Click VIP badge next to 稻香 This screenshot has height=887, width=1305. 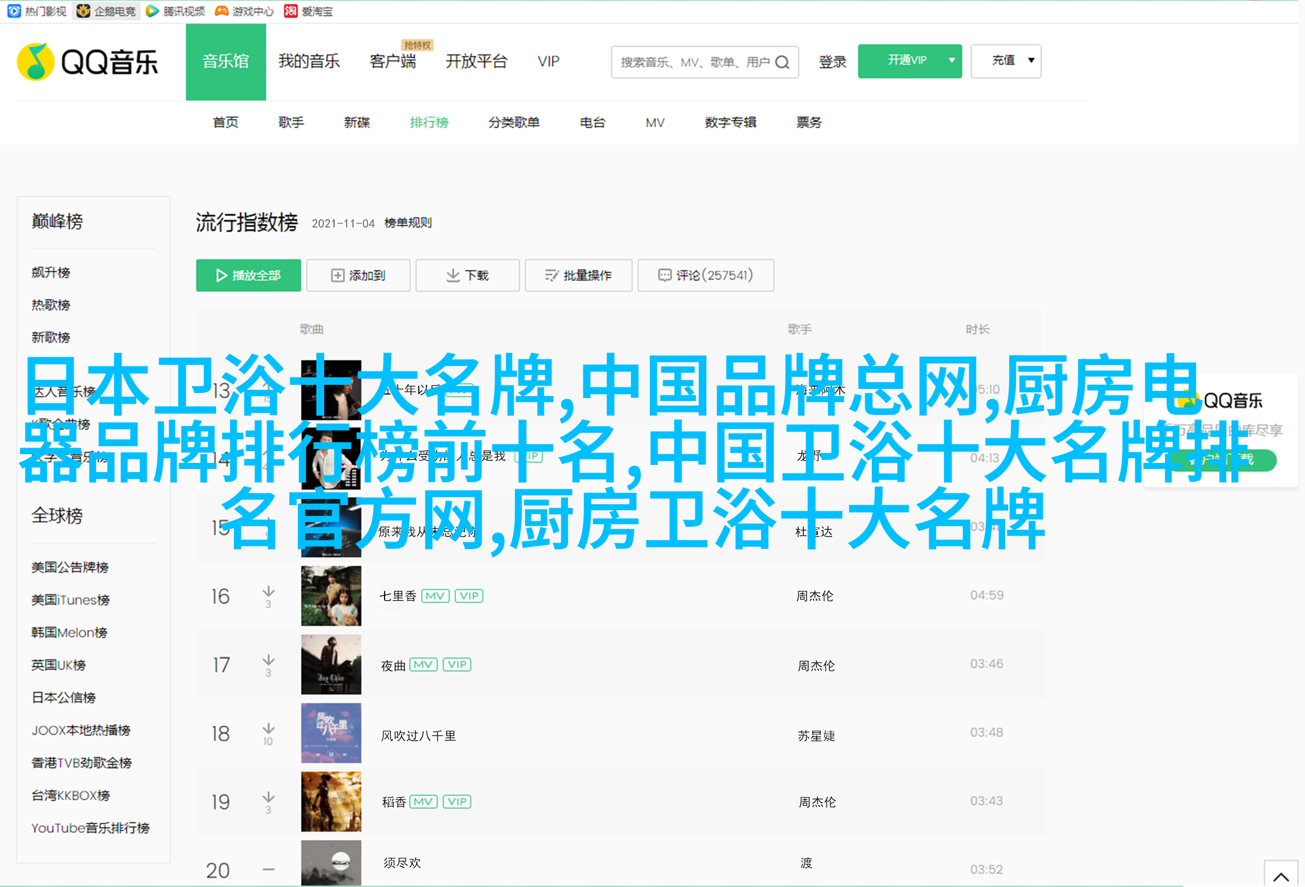(457, 802)
